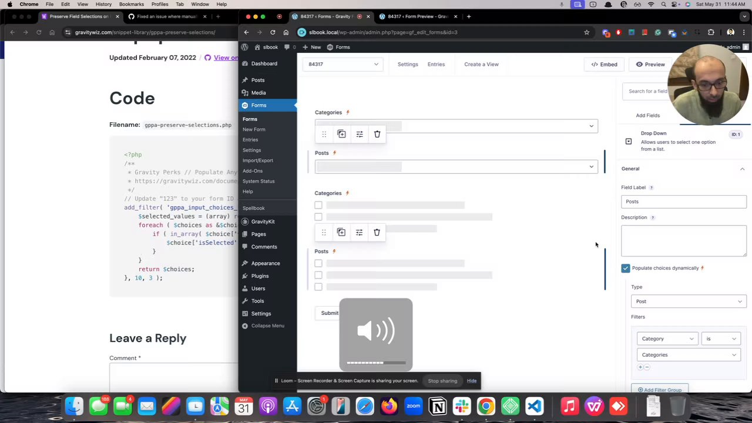Screen dimensions: 752x423
Task: Duplicate the Categories dropdown field
Action: [341, 134]
